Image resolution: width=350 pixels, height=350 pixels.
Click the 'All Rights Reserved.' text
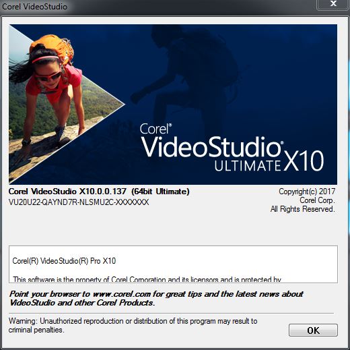click(x=302, y=209)
